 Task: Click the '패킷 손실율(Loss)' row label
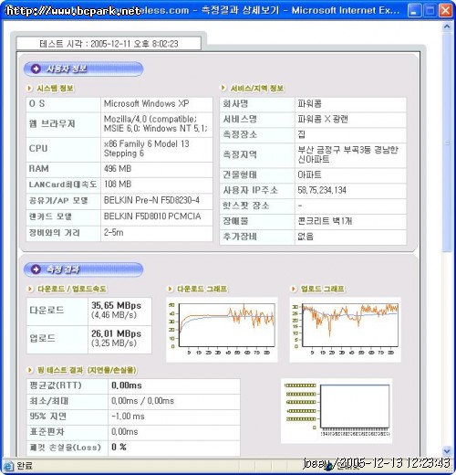click(x=65, y=448)
